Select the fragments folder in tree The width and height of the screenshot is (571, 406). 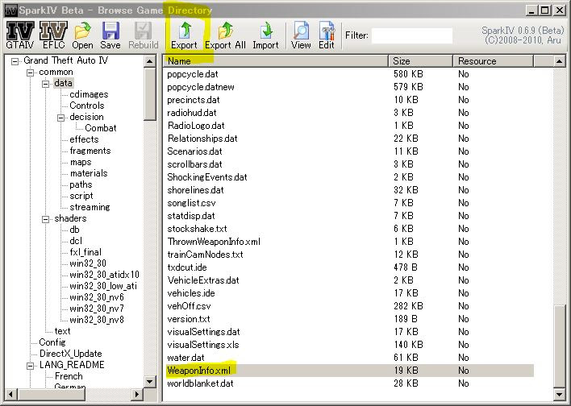pyautogui.click(x=90, y=151)
